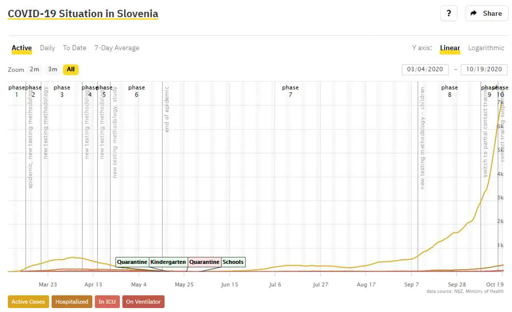
Task: Click the Schools event flag
Action: [233, 262]
